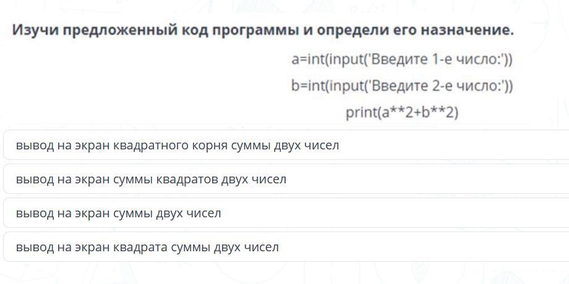The width and height of the screenshot is (569, 284).
Task: Click the question heading text
Action: tap(263, 30)
